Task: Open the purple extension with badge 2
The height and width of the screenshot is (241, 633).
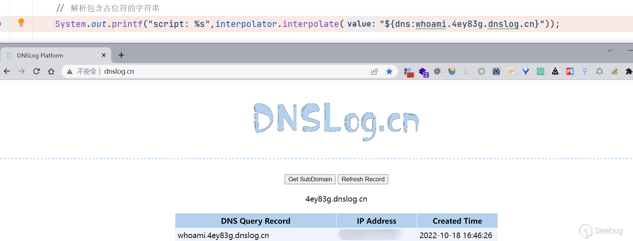Action: pos(423,72)
